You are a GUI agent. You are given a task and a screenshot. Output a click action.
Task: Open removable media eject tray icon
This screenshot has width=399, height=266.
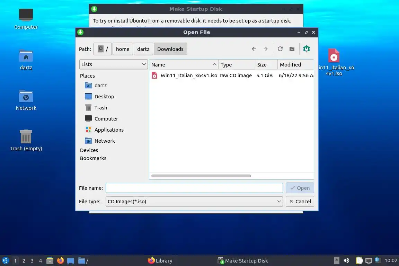point(336,260)
